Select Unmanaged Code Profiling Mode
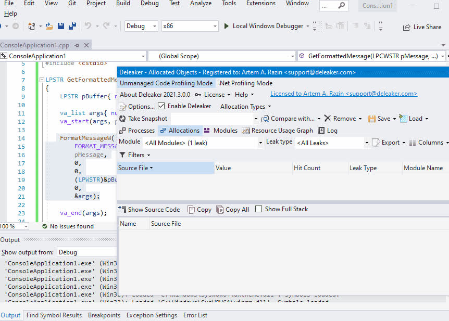 [x=166, y=83]
